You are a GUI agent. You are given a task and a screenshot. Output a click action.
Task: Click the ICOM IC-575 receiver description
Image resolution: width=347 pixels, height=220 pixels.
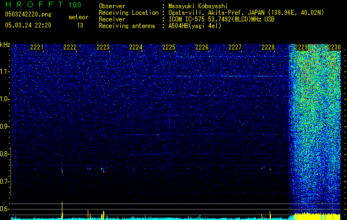coord(222,19)
